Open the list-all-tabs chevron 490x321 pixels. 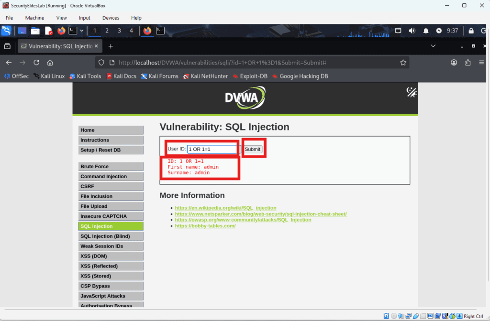click(433, 46)
